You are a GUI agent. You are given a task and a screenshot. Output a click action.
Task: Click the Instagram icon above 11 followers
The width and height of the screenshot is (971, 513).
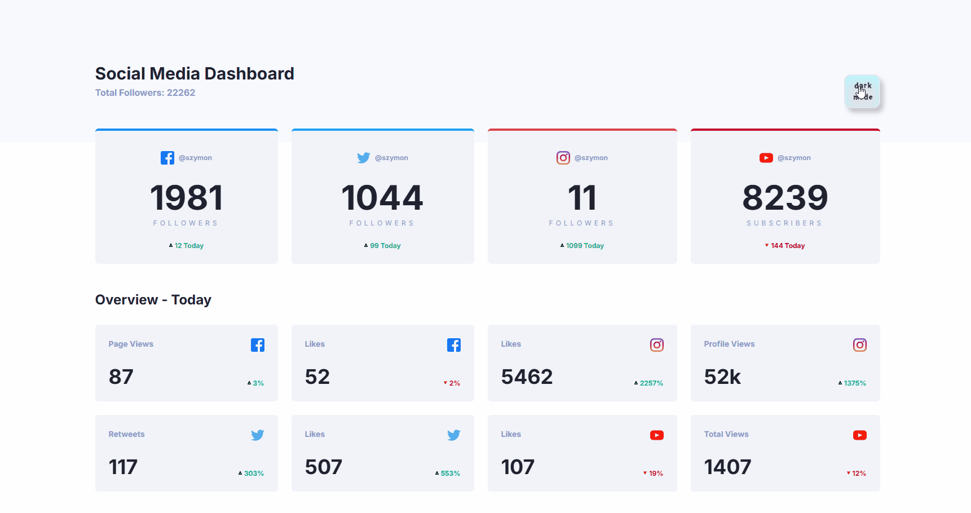point(563,158)
